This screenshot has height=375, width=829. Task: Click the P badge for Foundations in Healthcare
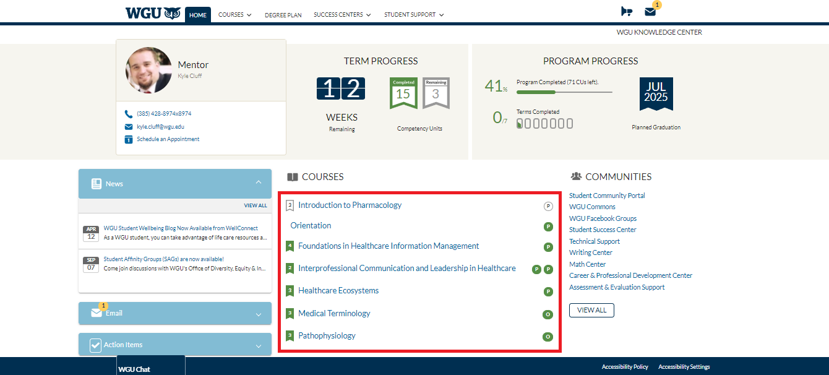548,248
